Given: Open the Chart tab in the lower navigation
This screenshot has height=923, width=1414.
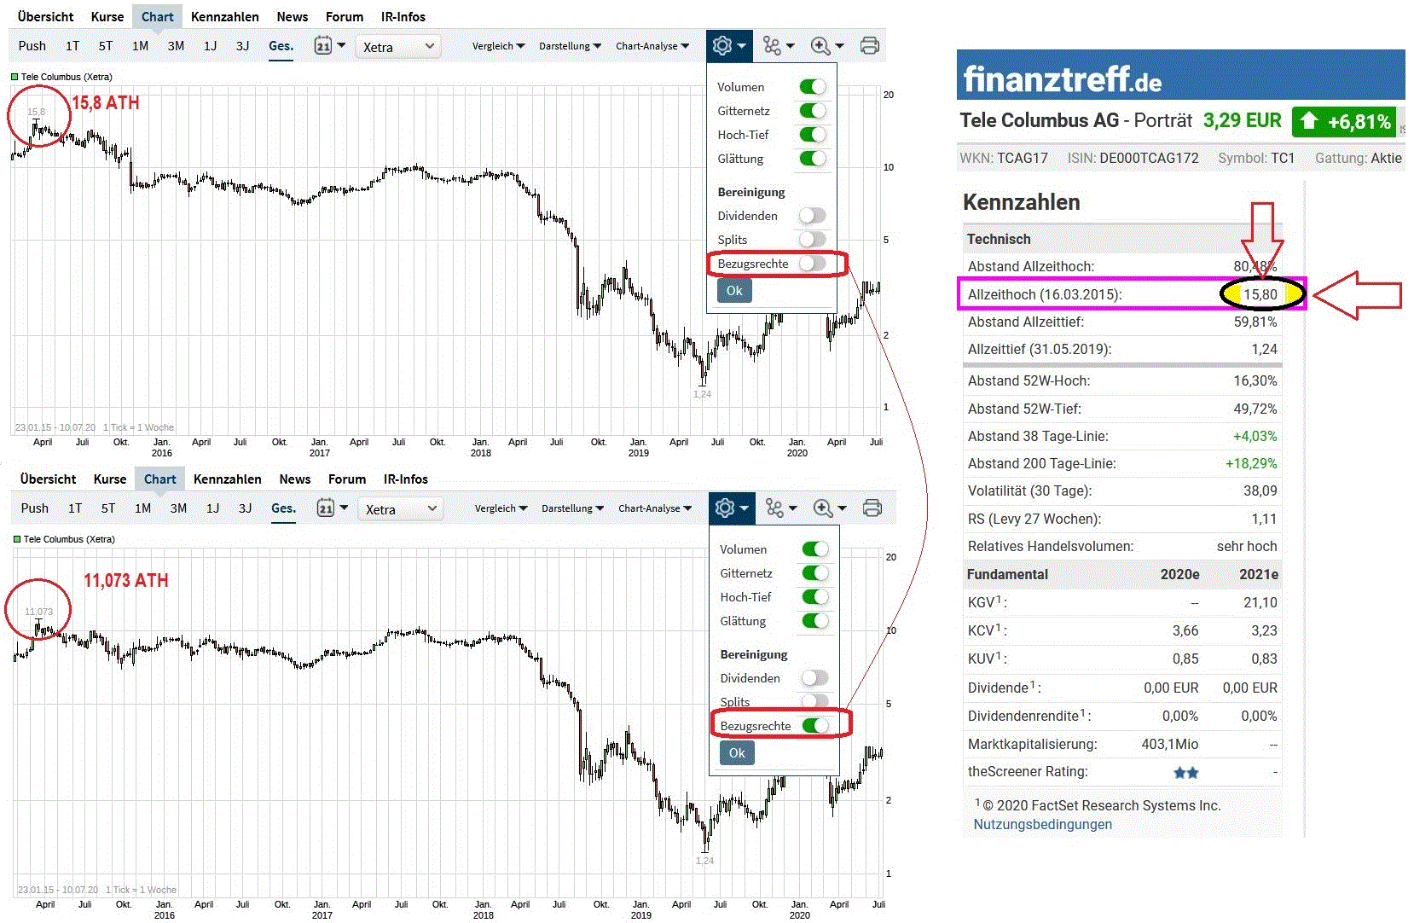Looking at the screenshot, I should pos(160,479).
